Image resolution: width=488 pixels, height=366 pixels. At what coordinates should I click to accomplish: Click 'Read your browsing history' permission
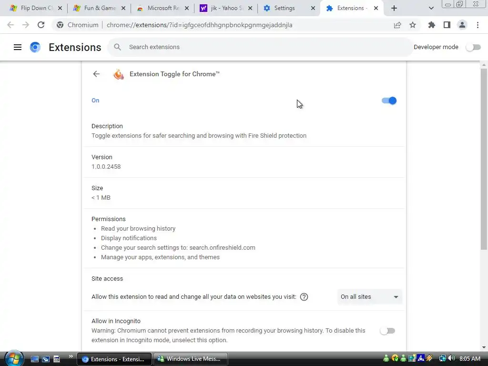[138, 228]
